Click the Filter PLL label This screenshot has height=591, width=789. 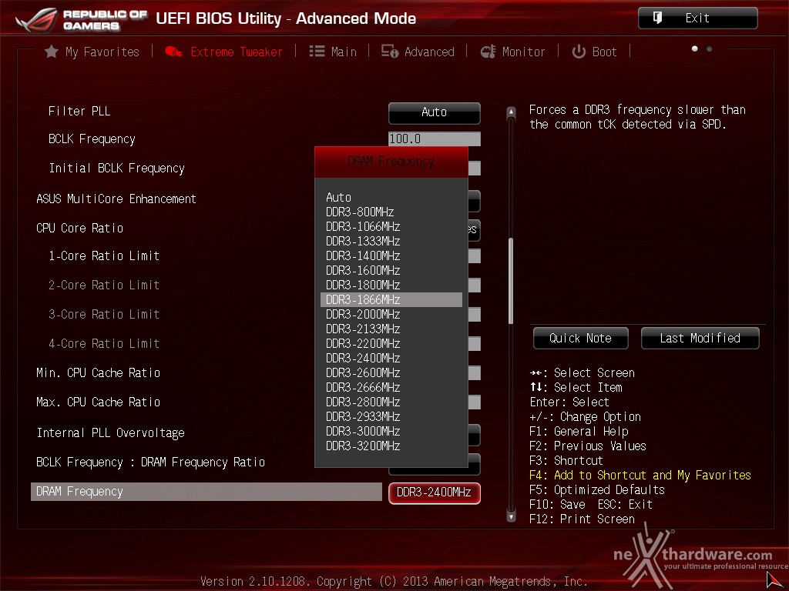coord(79,111)
